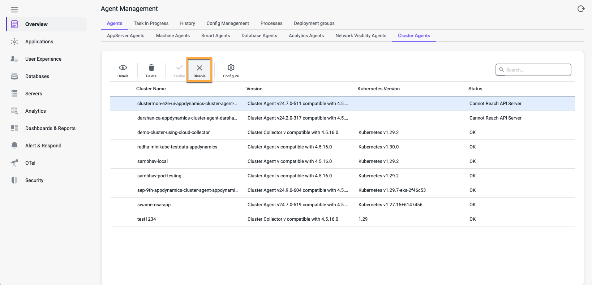592x285 pixels.
Task: Select the sambhav-pod-testing cluster row
Action: tap(343, 176)
